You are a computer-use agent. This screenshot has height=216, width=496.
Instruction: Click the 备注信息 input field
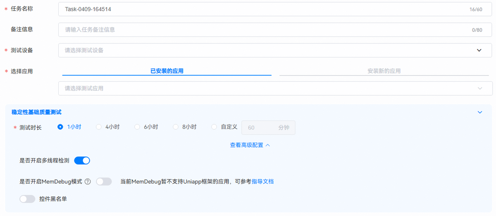pos(265,30)
